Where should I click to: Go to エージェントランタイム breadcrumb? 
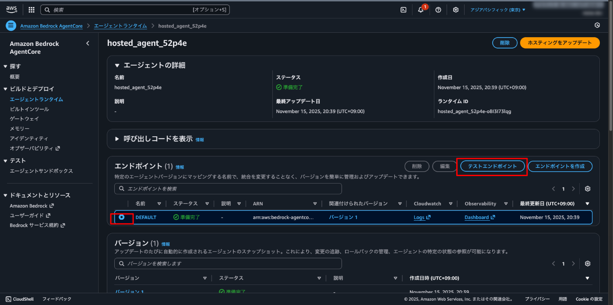click(120, 26)
